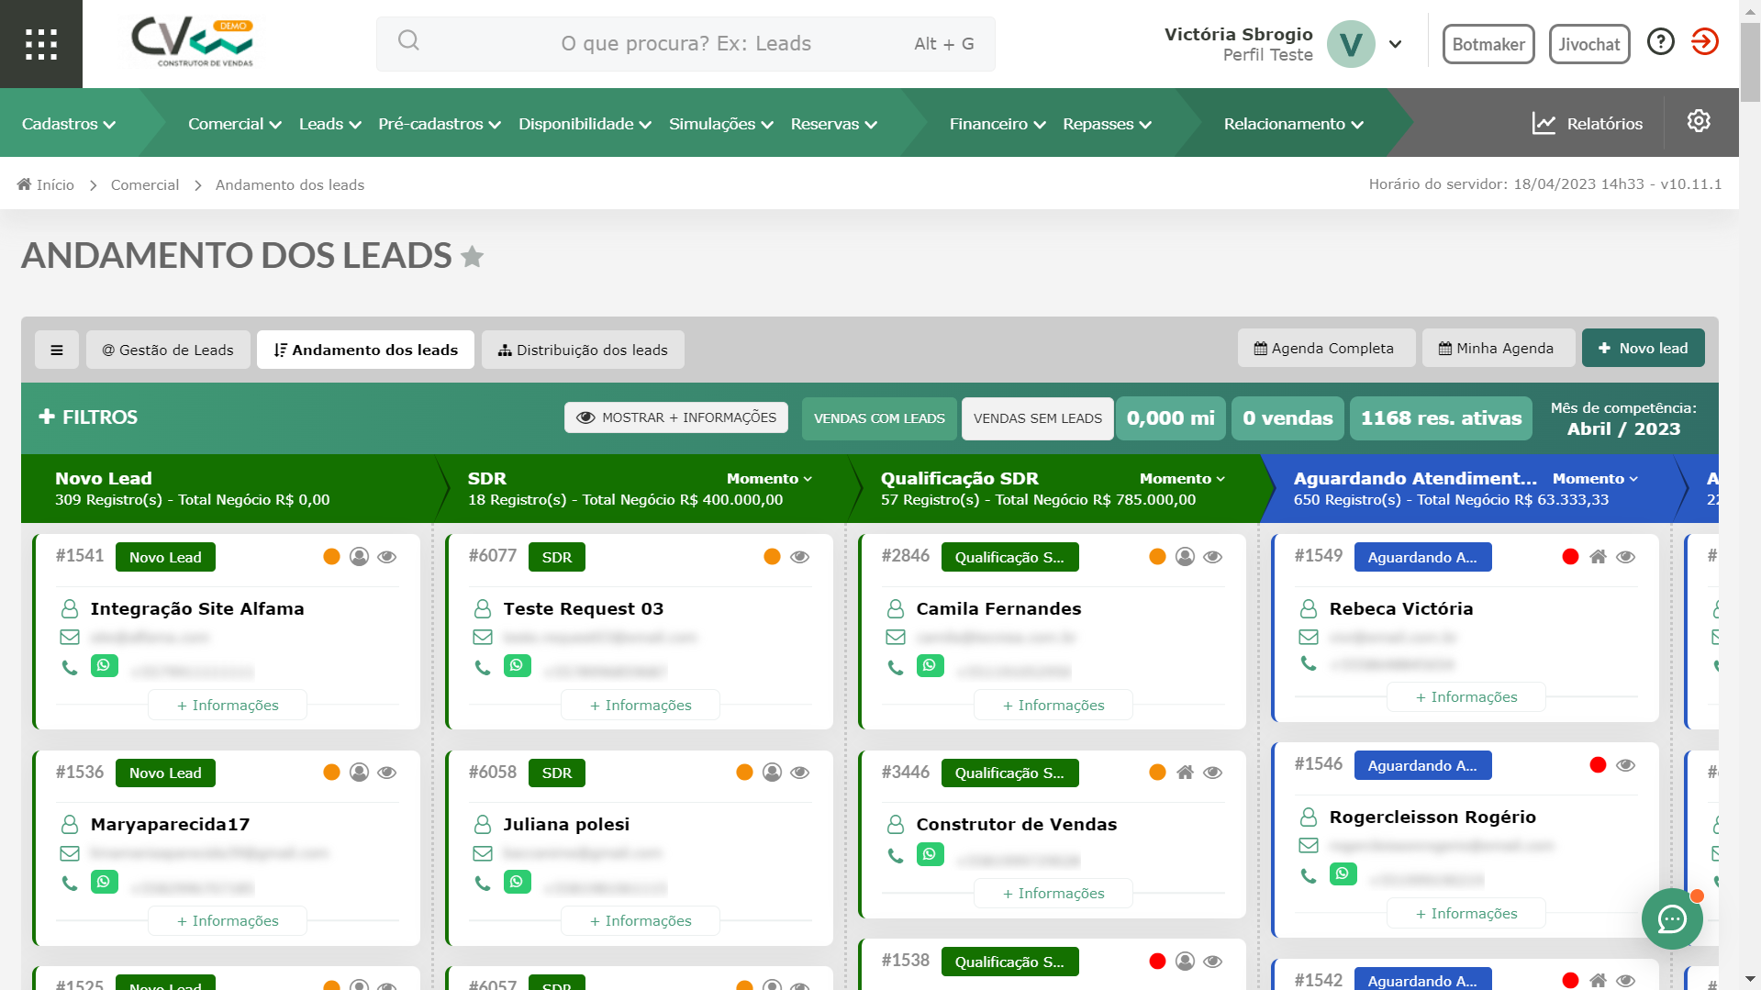Image resolution: width=1761 pixels, height=990 pixels.
Task: Favorite page with the star icon
Action: click(x=473, y=257)
